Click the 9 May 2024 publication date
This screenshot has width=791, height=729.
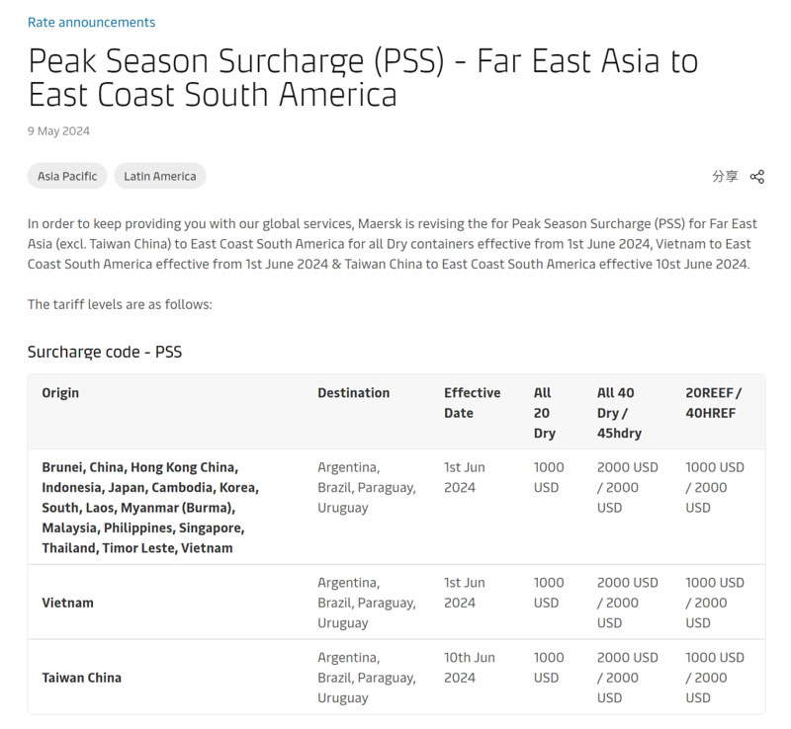58,131
